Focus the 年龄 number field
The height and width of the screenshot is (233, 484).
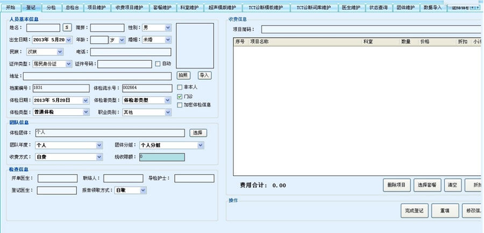(x=99, y=40)
